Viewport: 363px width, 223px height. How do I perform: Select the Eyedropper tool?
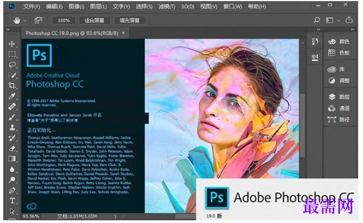tap(12, 96)
